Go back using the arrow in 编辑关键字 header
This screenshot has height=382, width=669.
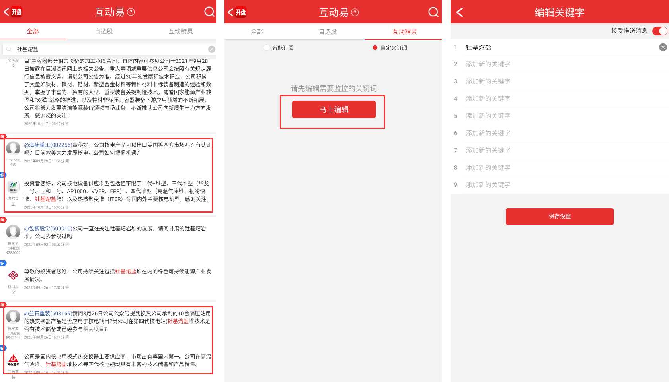pos(460,12)
